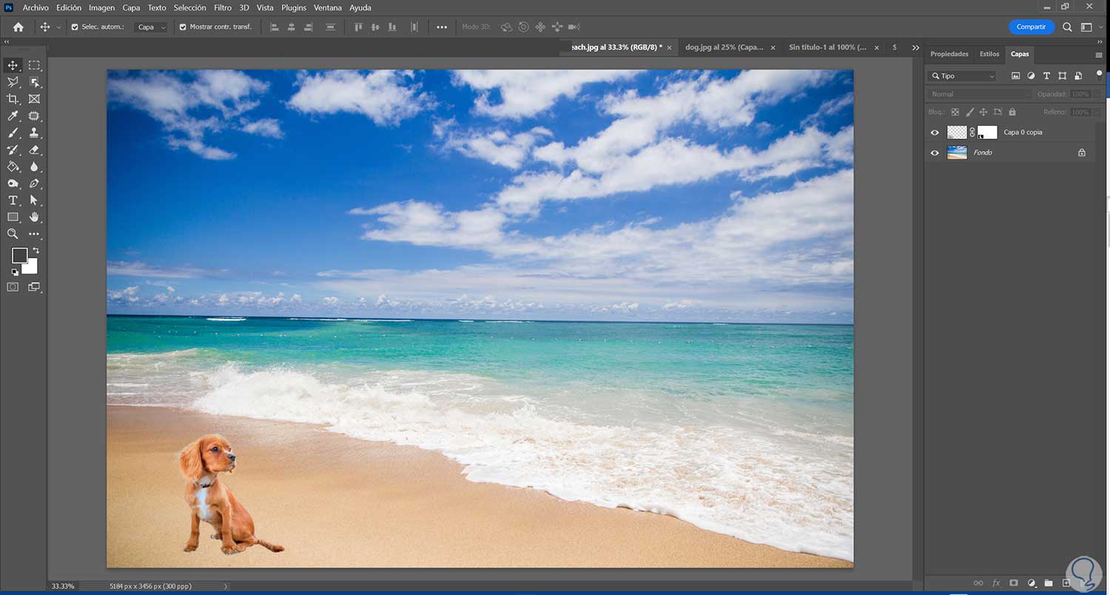Click the Compartir button
The width and height of the screenshot is (1110, 595).
1031,27
